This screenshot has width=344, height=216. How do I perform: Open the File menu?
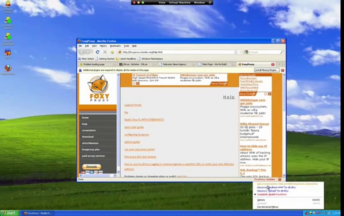(x=80, y=46)
